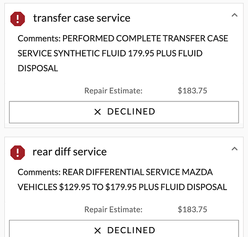This screenshot has width=248, height=237.
Task: Collapse the rear diff service card
Action: coord(235,149)
